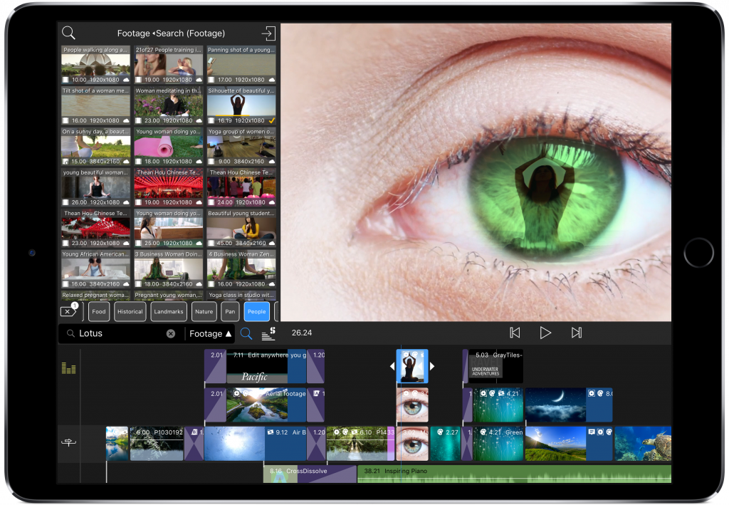
Task: Enable the Landmarks tag filter
Action: point(169,311)
